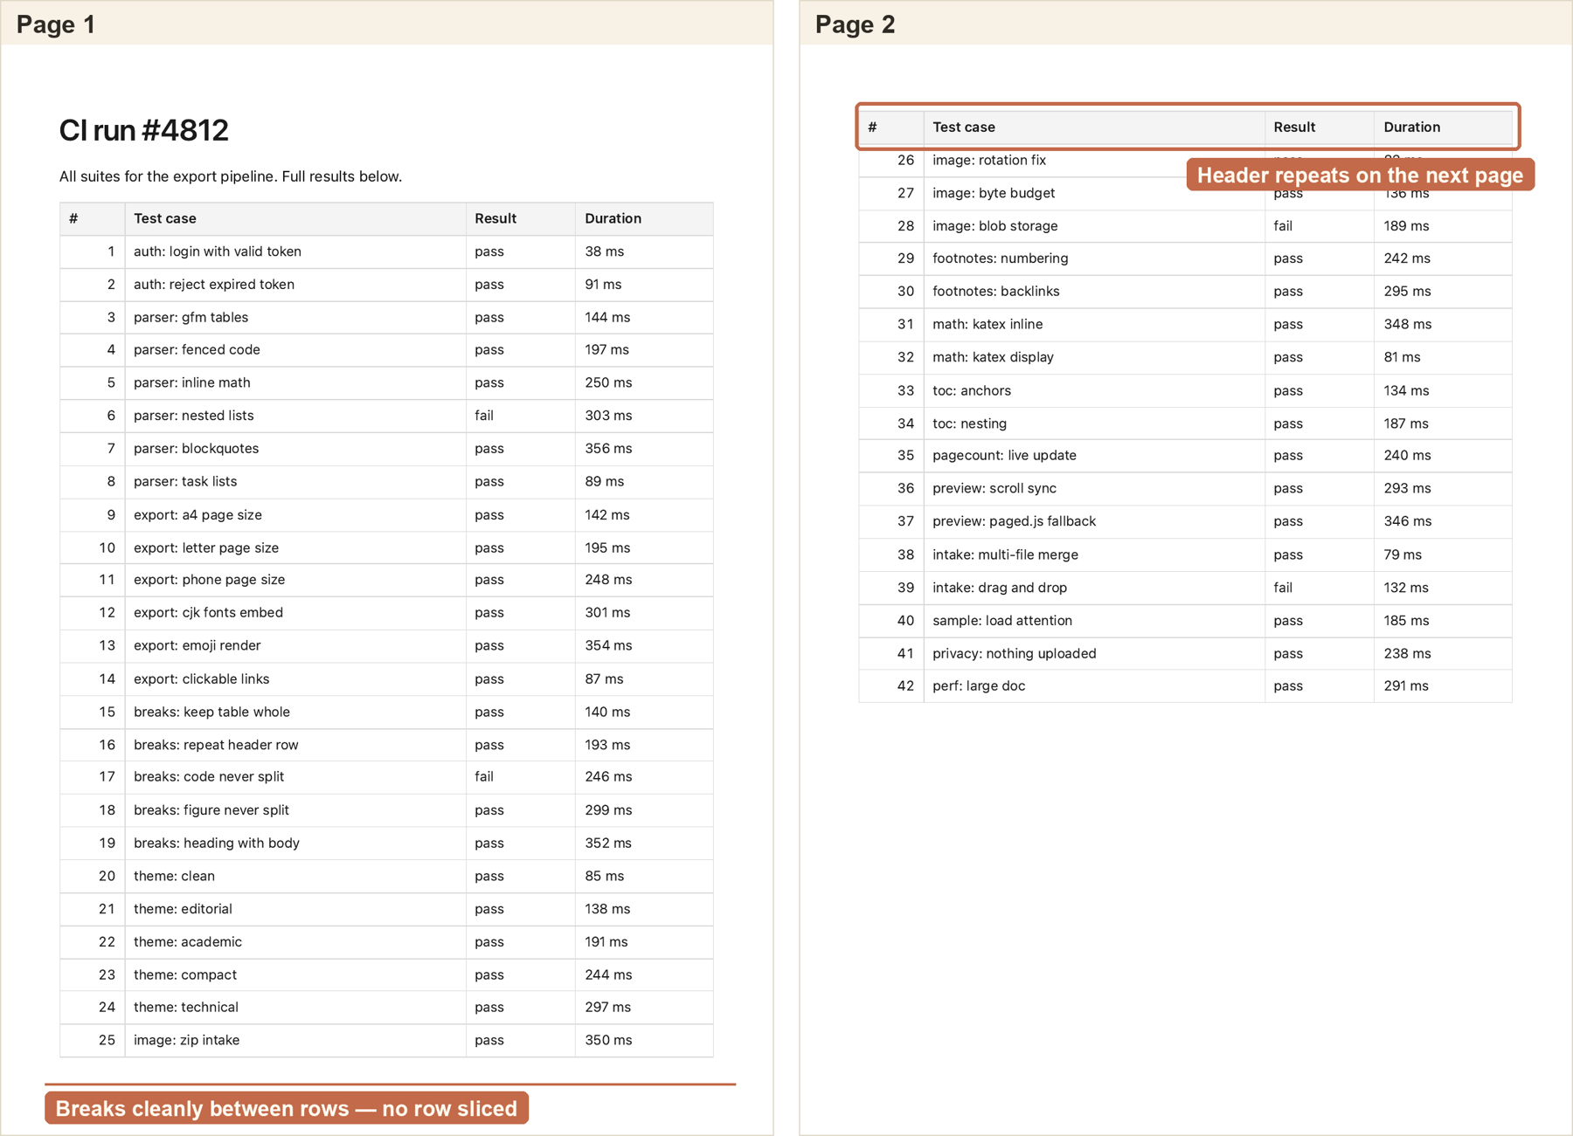Image resolution: width=1573 pixels, height=1136 pixels.
Task: Click the '246 ms' duration value
Action: [608, 777]
